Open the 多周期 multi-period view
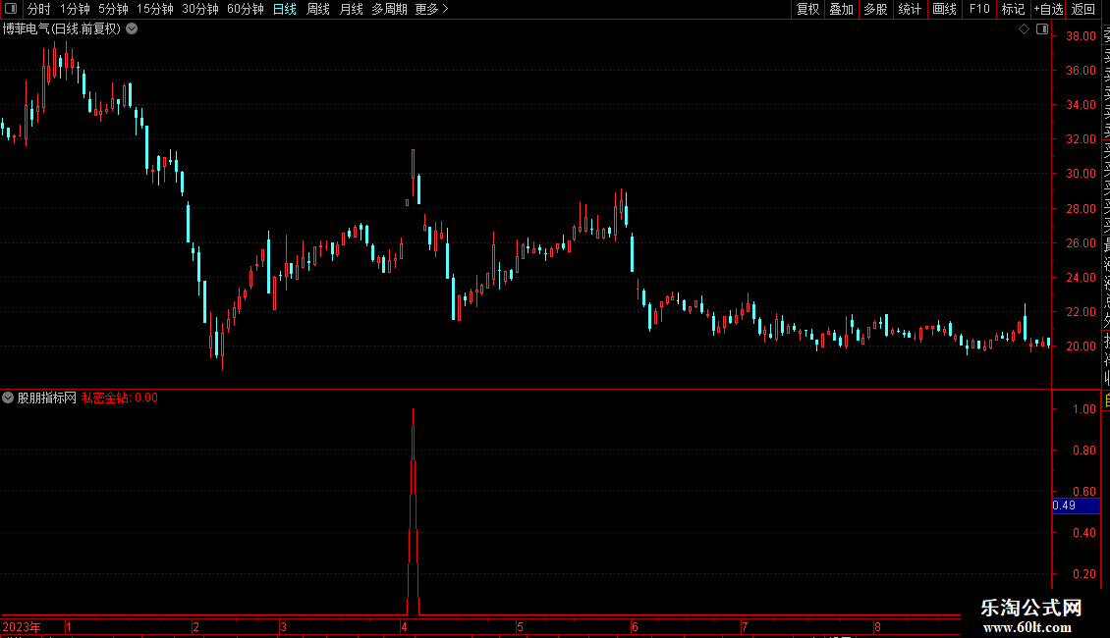The height and width of the screenshot is (638, 1110). tap(389, 9)
